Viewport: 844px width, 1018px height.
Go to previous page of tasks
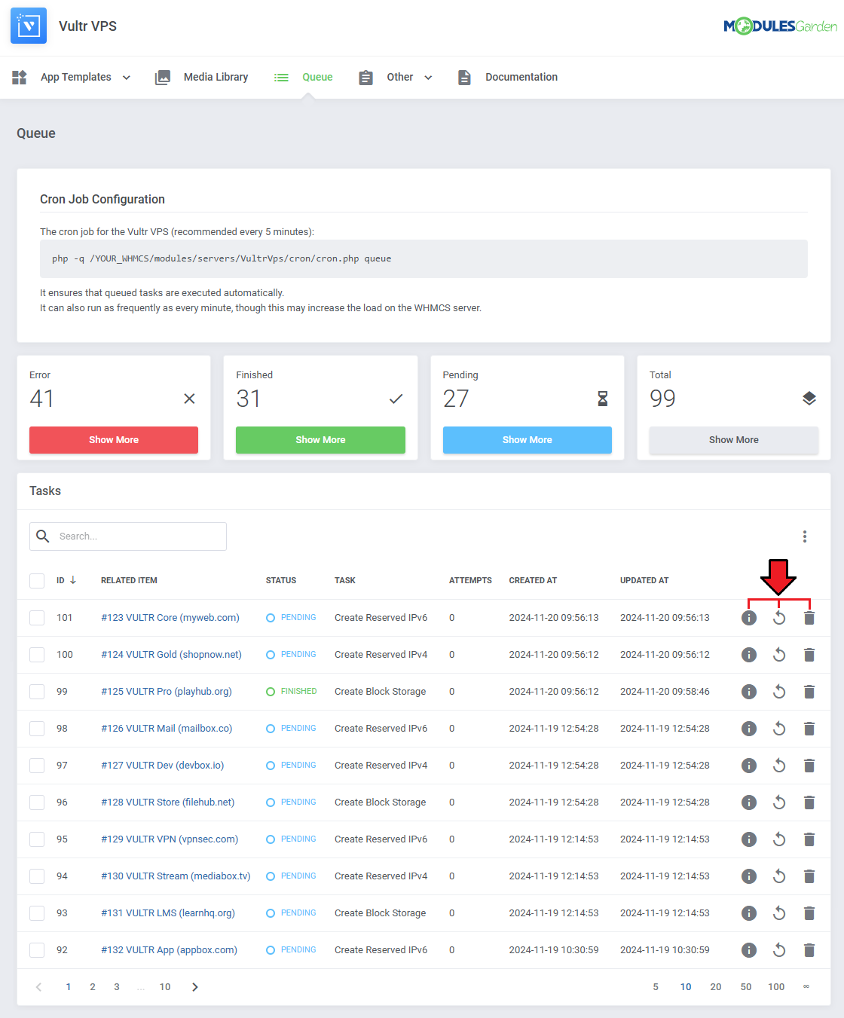tap(39, 987)
